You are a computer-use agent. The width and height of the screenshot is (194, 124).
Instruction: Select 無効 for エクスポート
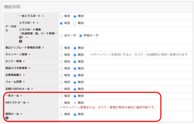(75, 23)
